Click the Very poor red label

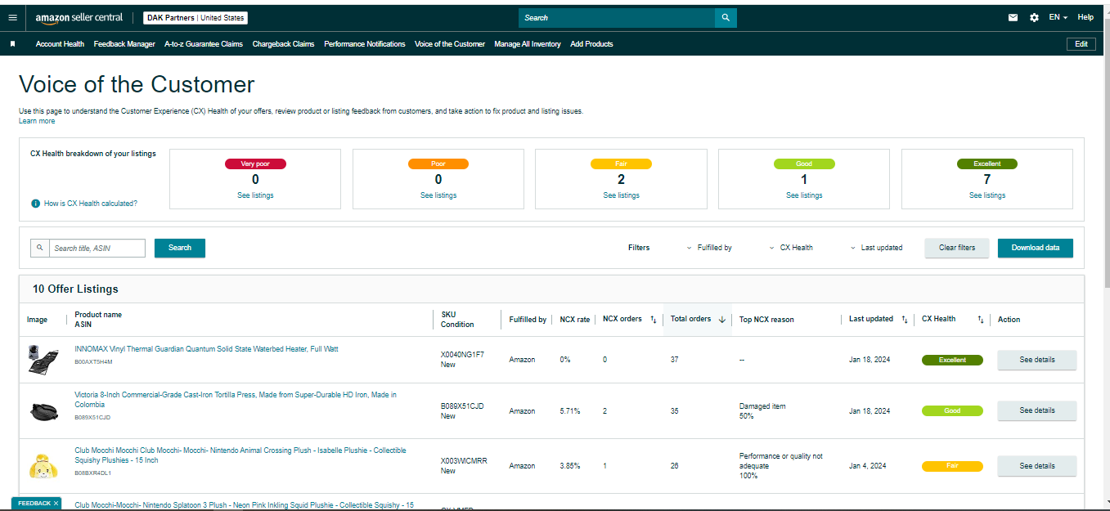click(255, 164)
